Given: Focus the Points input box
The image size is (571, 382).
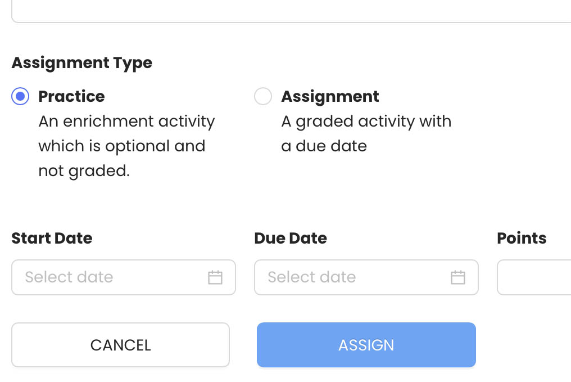Looking at the screenshot, I should tap(534, 277).
